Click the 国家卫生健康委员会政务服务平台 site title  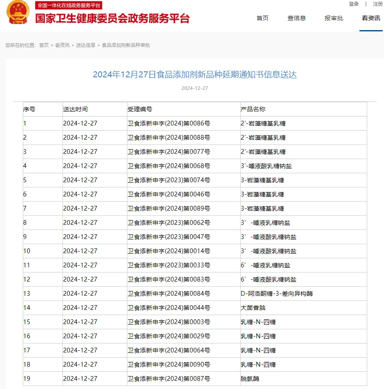112,18
